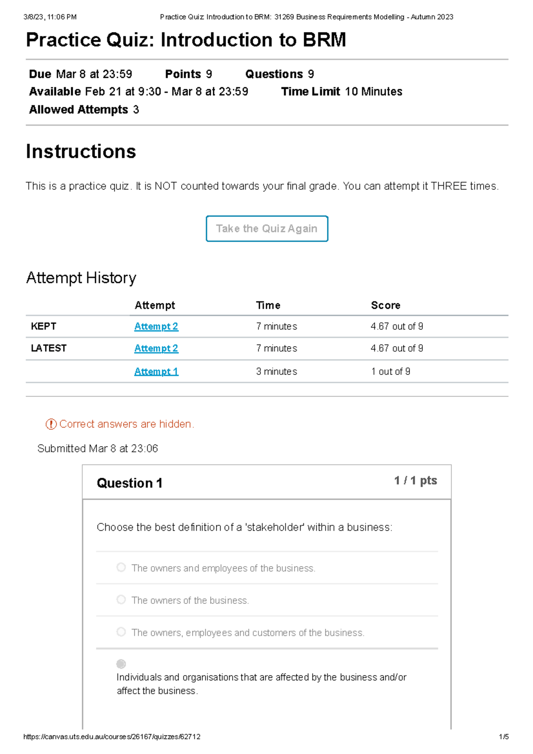Click the 1/5 page number indicator

(x=503, y=737)
